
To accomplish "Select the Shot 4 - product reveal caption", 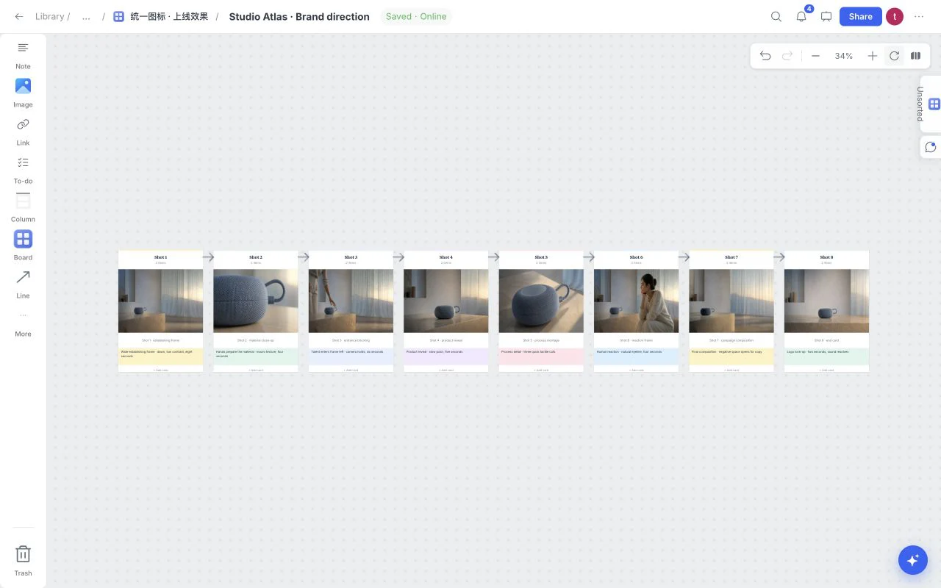I will [x=446, y=340].
